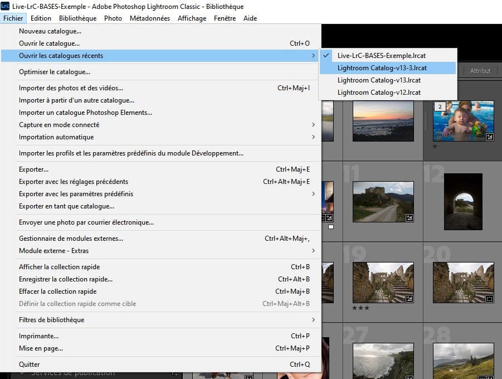Viewport: 502px width, 379px height.
Task: Expand the Module externe - Extras submenu
Action: [x=161, y=251]
